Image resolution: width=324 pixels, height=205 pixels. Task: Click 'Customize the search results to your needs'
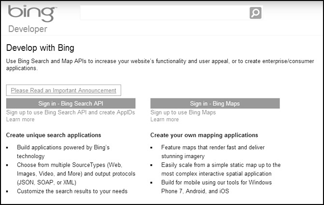[72, 191]
